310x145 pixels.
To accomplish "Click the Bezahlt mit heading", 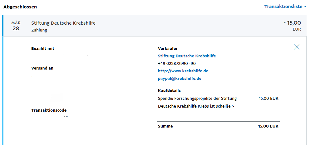I will point(43,48).
